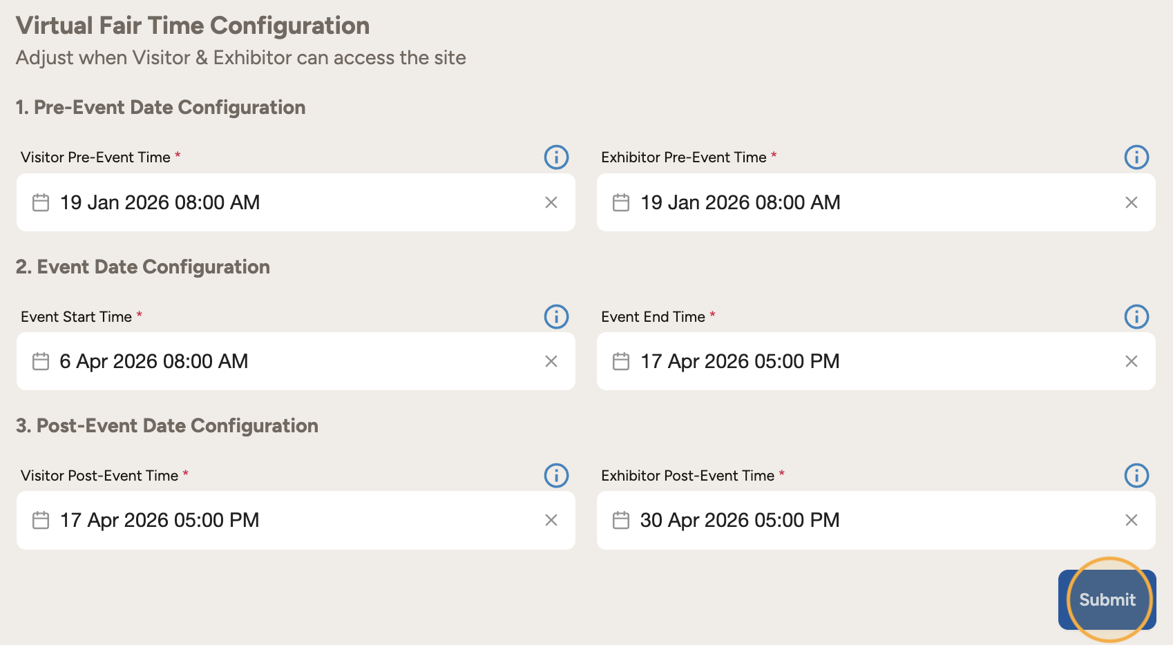The height and width of the screenshot is (645, 1173).
Task: Clear the Exhibitor Pre-Event Time value
Action: click(x=1131, y=202)
